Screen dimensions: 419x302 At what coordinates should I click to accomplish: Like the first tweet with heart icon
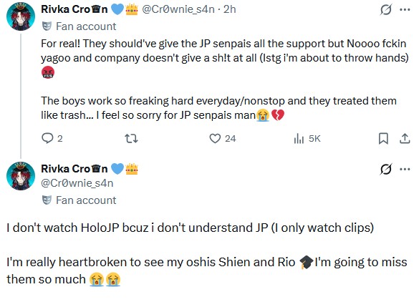[x=215, y=138]
